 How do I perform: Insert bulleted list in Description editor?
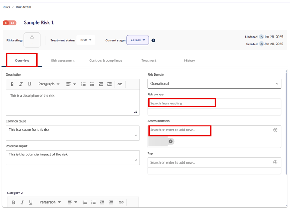pyautogui.click(x=92, y=84)
